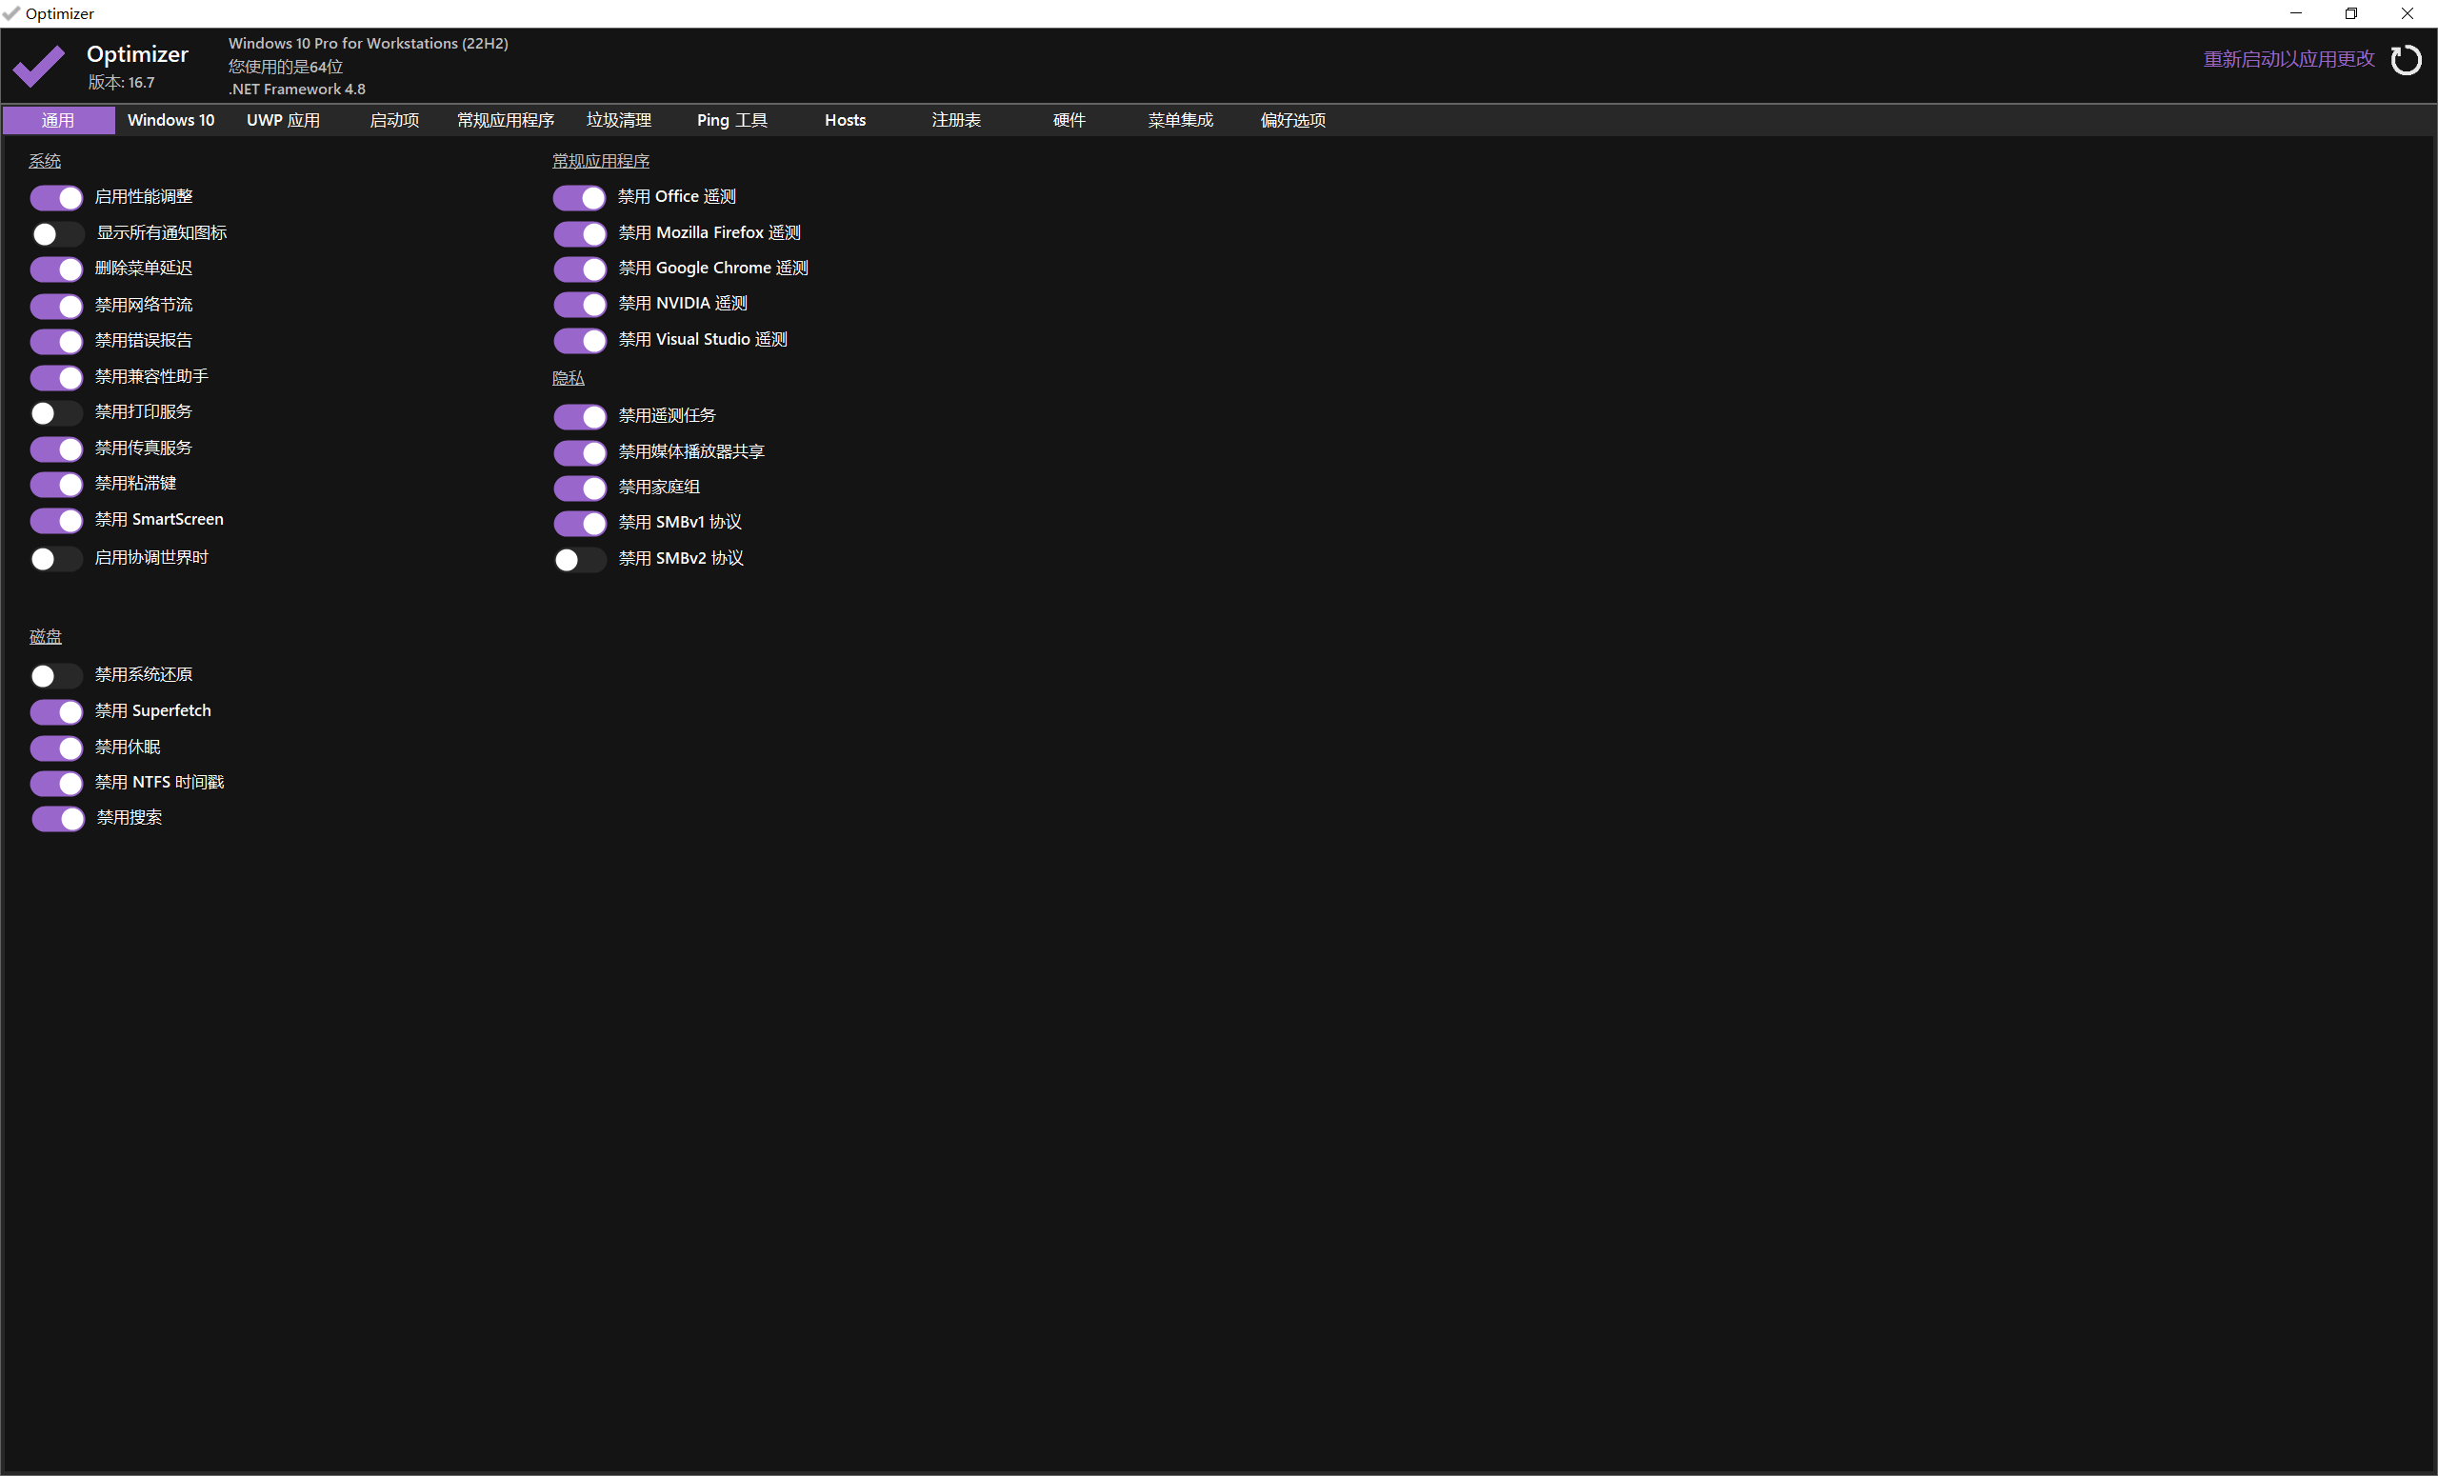Open the UWP 应用 tab
2438x1476 pixels.
click(x=283, y=121)
